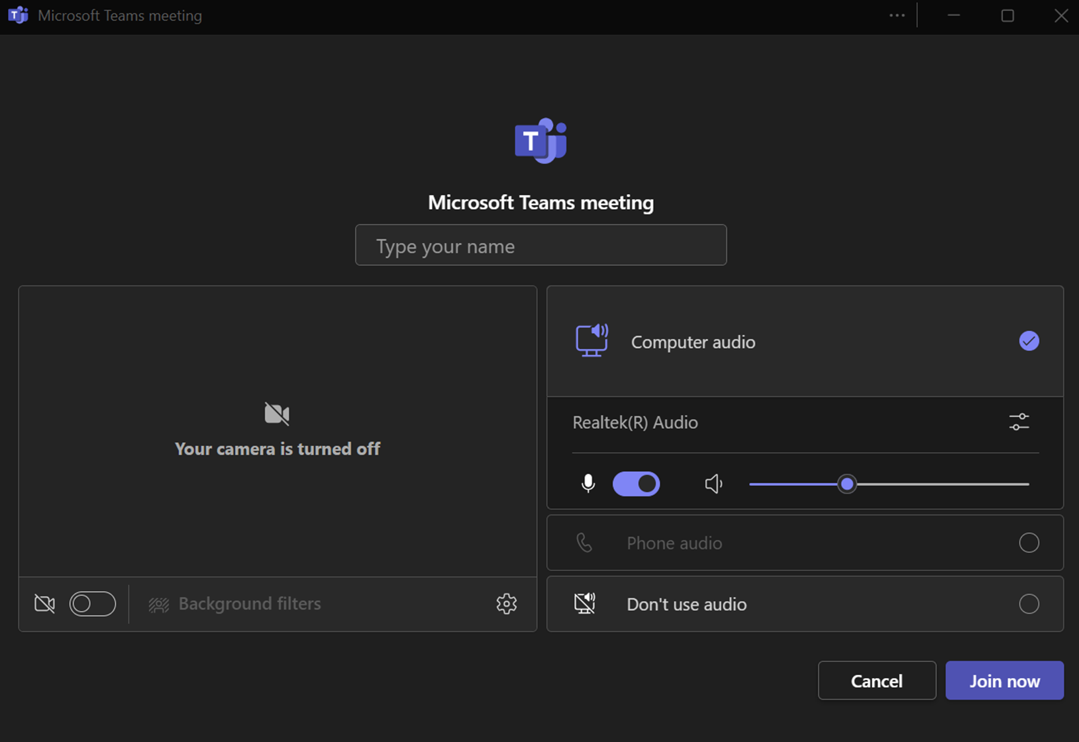This screenshot has width=1079, height=742.
Task: Click Join now to enter meeting
Action: 1004,680
